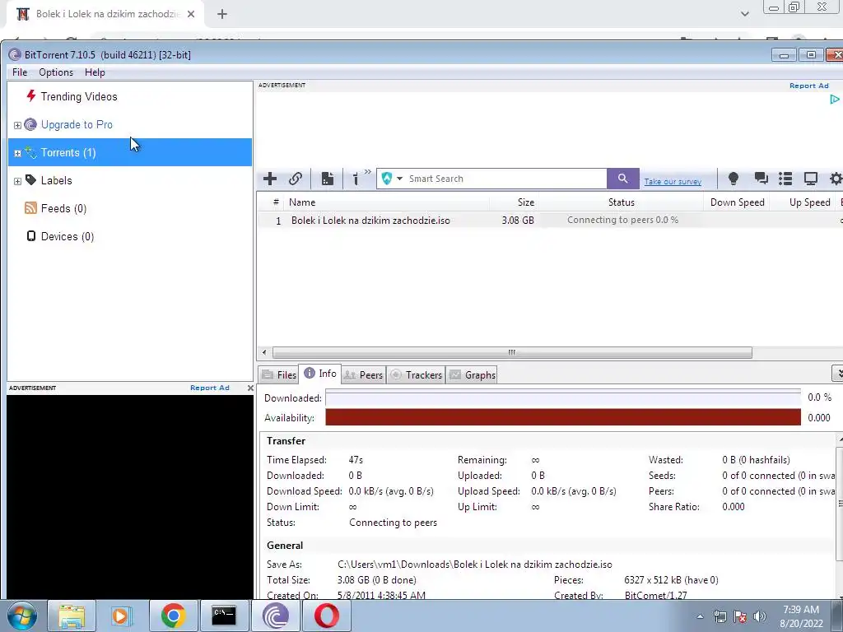Click Report Ad in the sidebar advertisement
843x632 pixels.
tap(210, 388)
